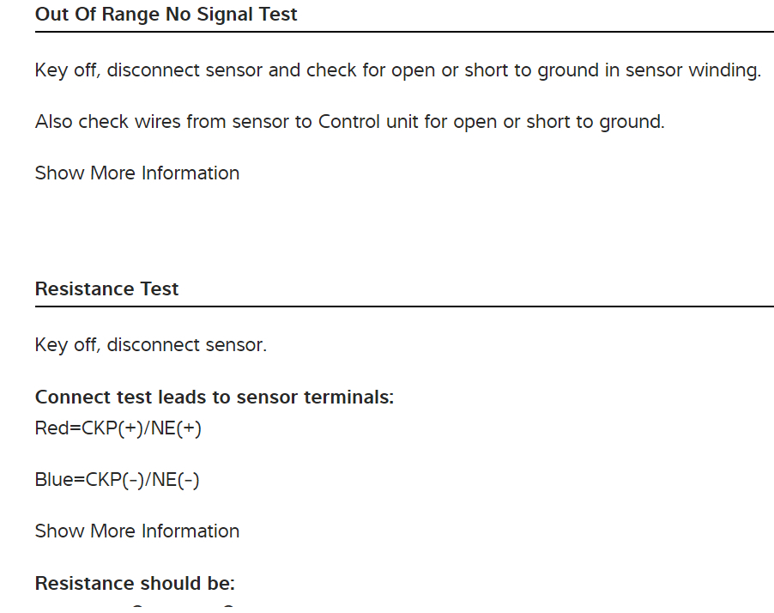Image resolution: width=774 pixels, height=613 pixels.
Task: Click the divider line under Resistance Test heading
Action: (x=404, y=306)
